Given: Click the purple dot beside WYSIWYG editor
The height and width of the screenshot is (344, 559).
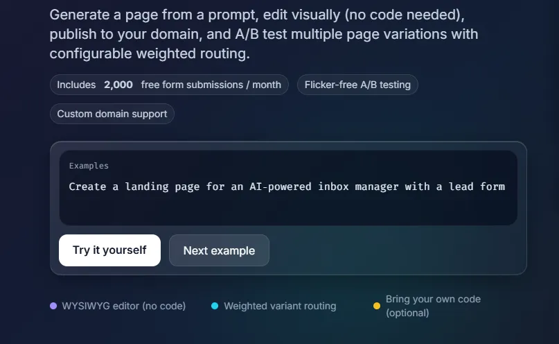Looking at the screenshot, I should pos(53,306).
